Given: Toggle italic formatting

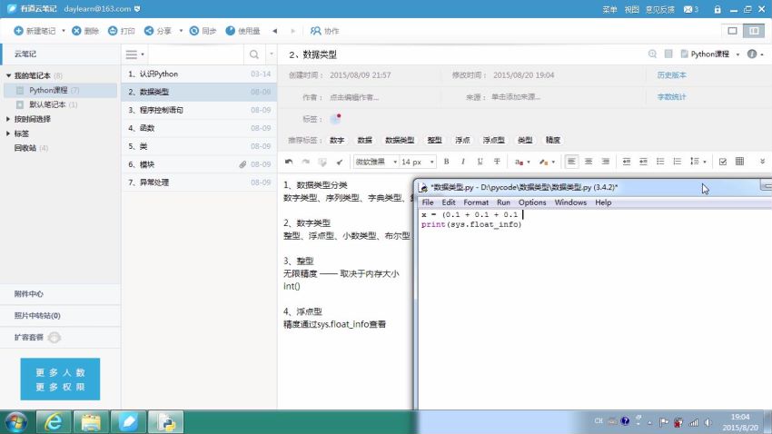Looking at the screenshot, I should 463,162.
